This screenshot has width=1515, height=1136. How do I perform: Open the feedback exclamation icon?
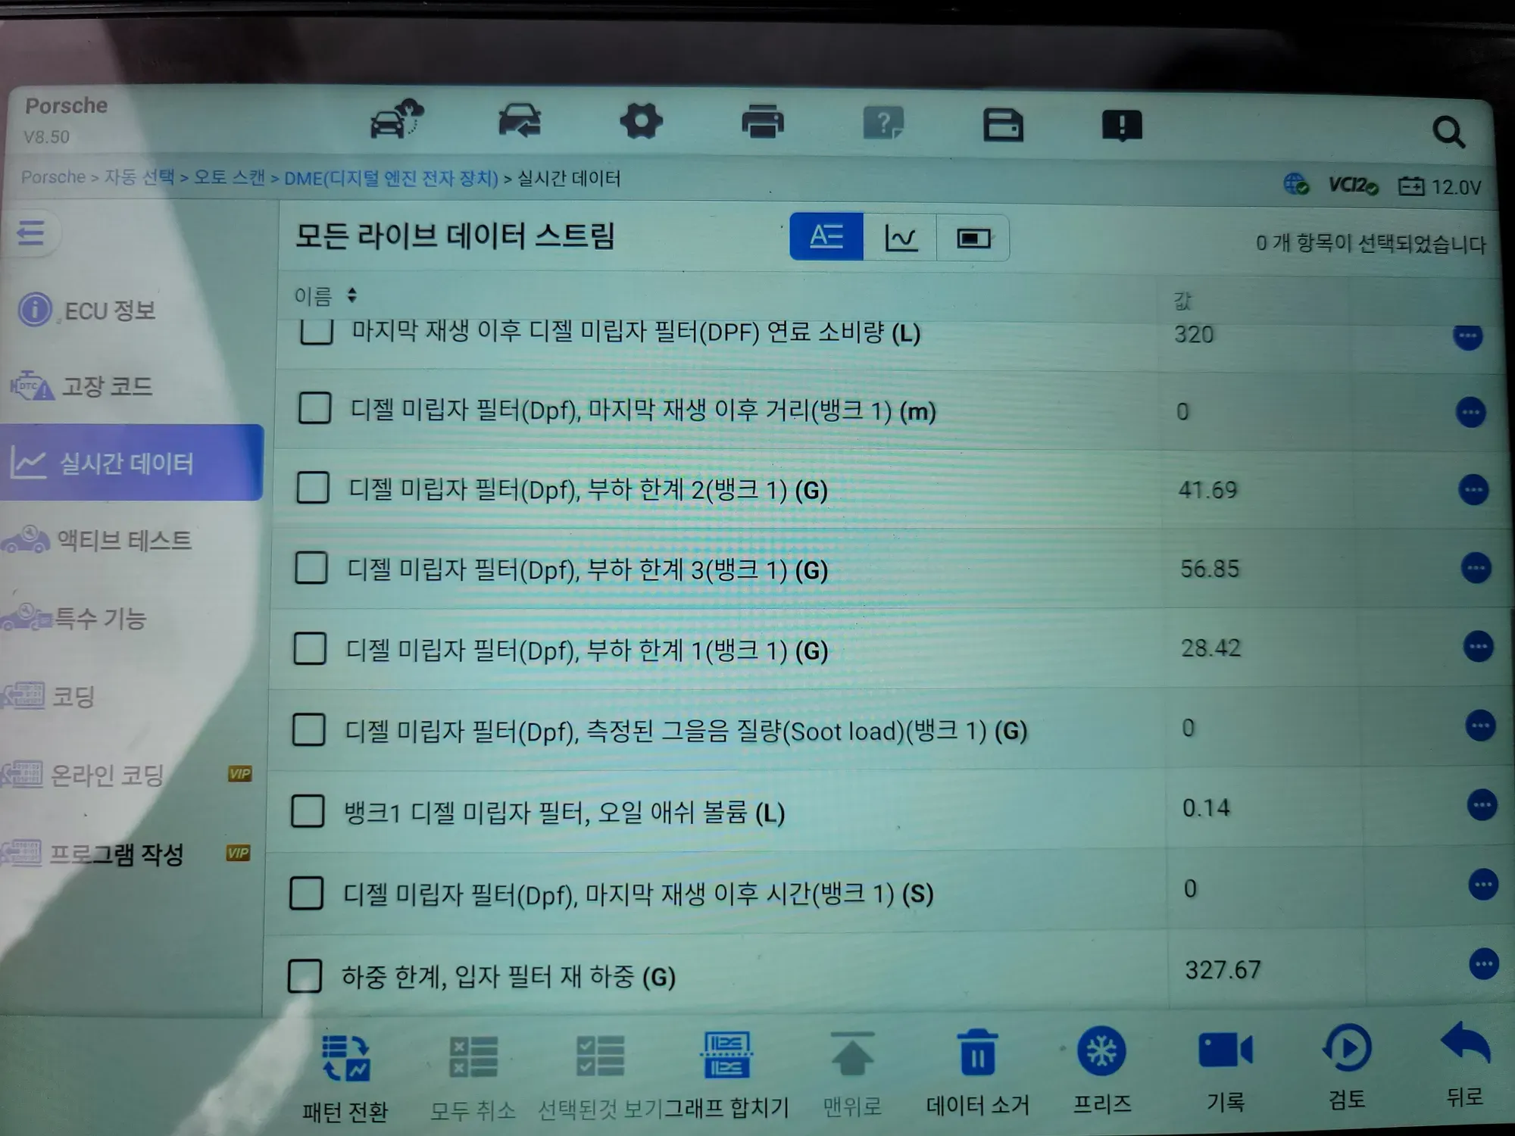pyautogui.click(x=1122, y=126)
